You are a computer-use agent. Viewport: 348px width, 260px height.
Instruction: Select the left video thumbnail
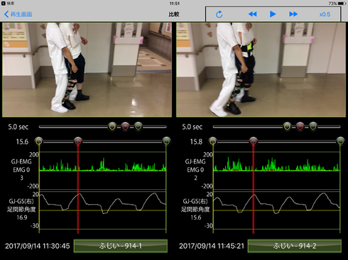[87, 69]
